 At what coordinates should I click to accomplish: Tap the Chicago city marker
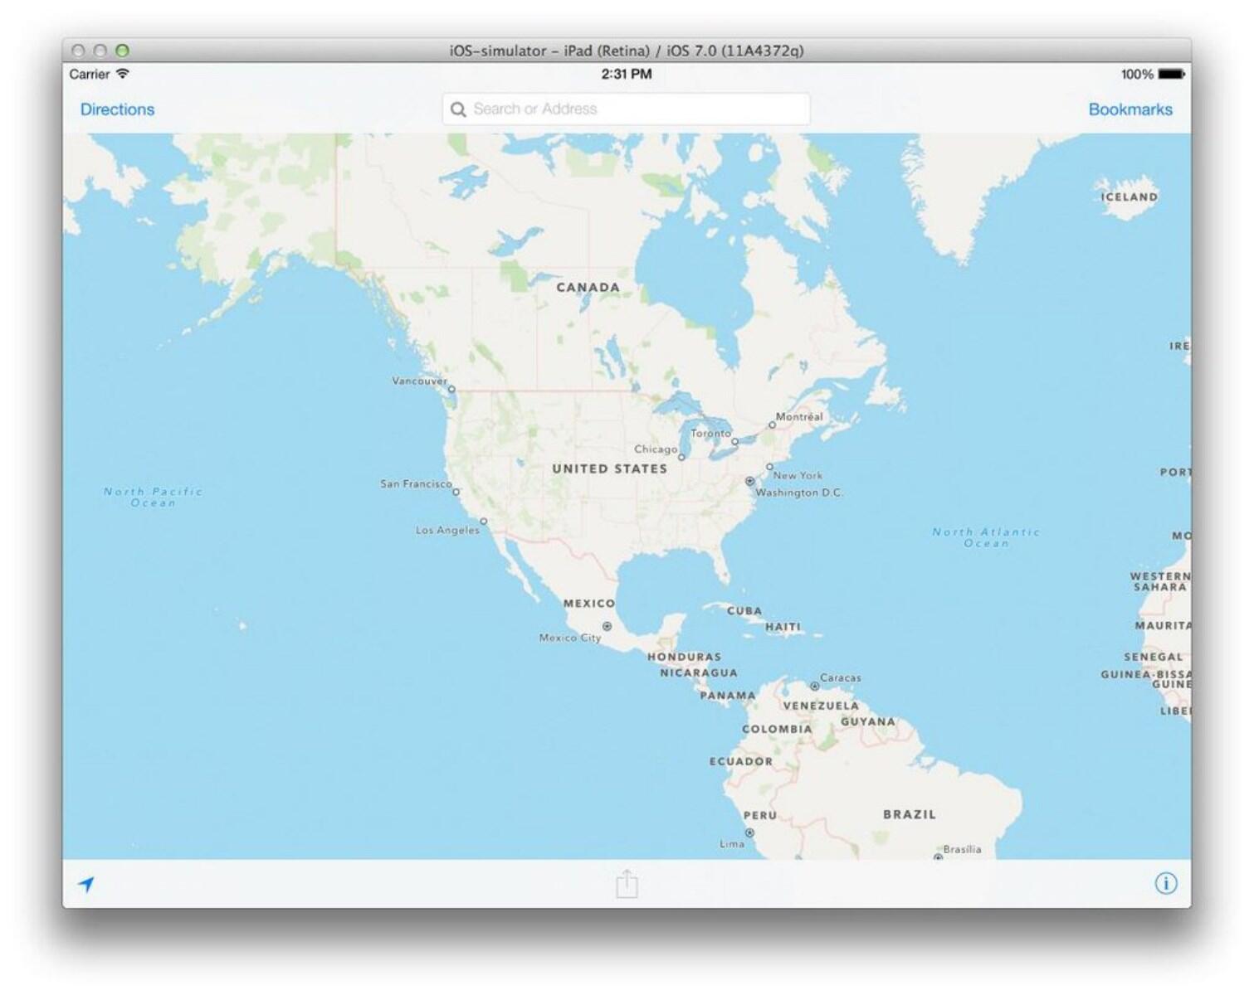(681, 457)
